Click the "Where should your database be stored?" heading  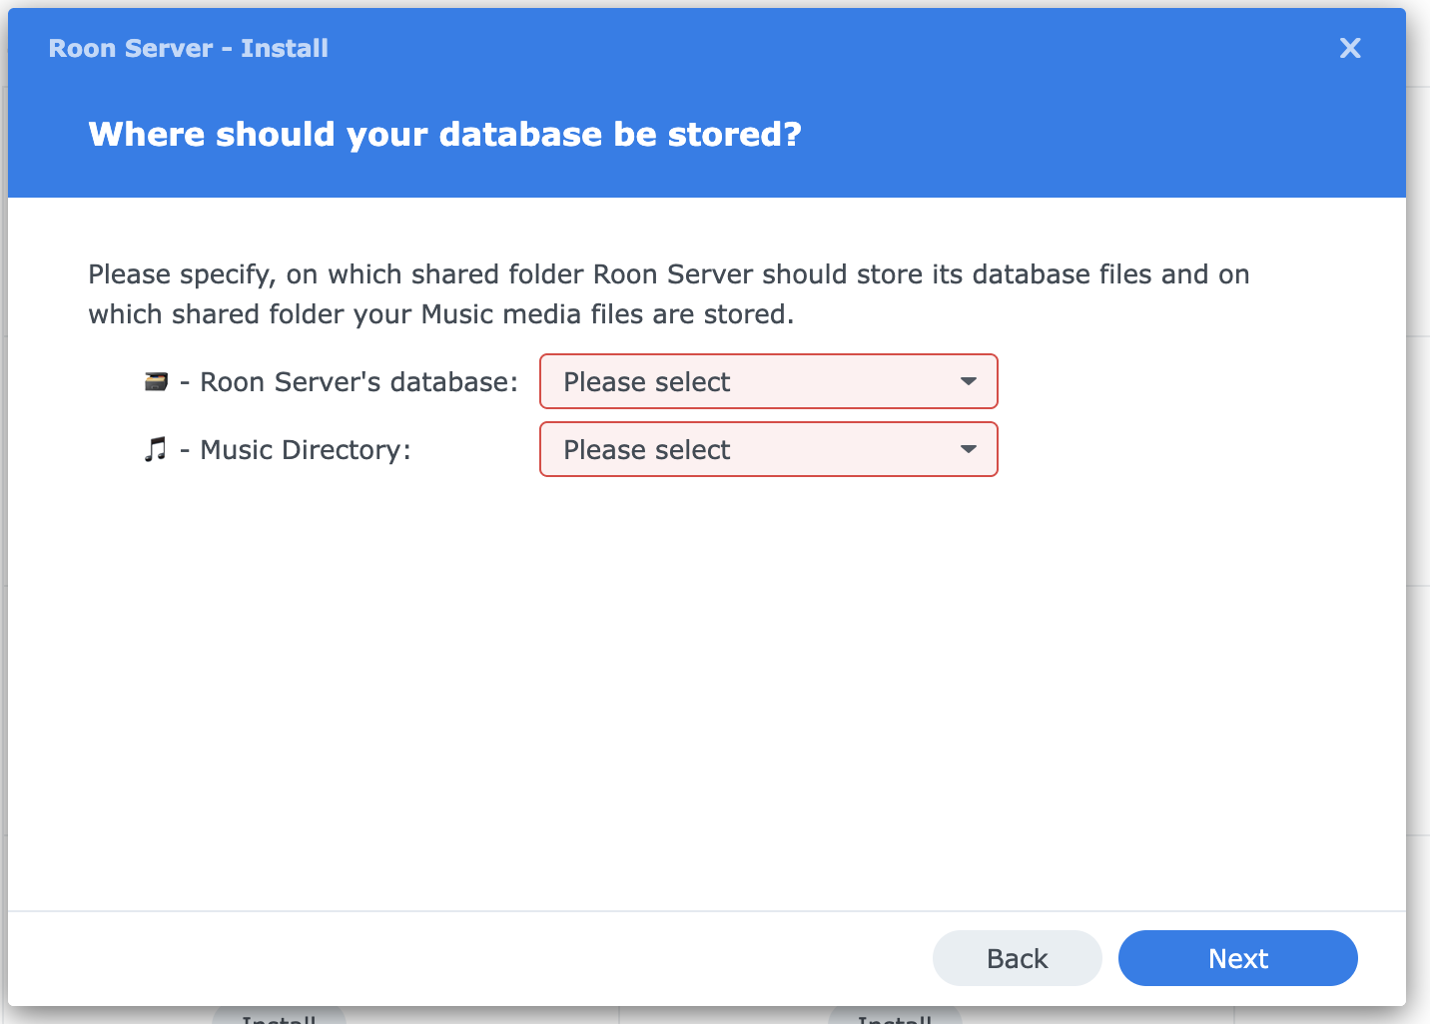click(444, 134)
